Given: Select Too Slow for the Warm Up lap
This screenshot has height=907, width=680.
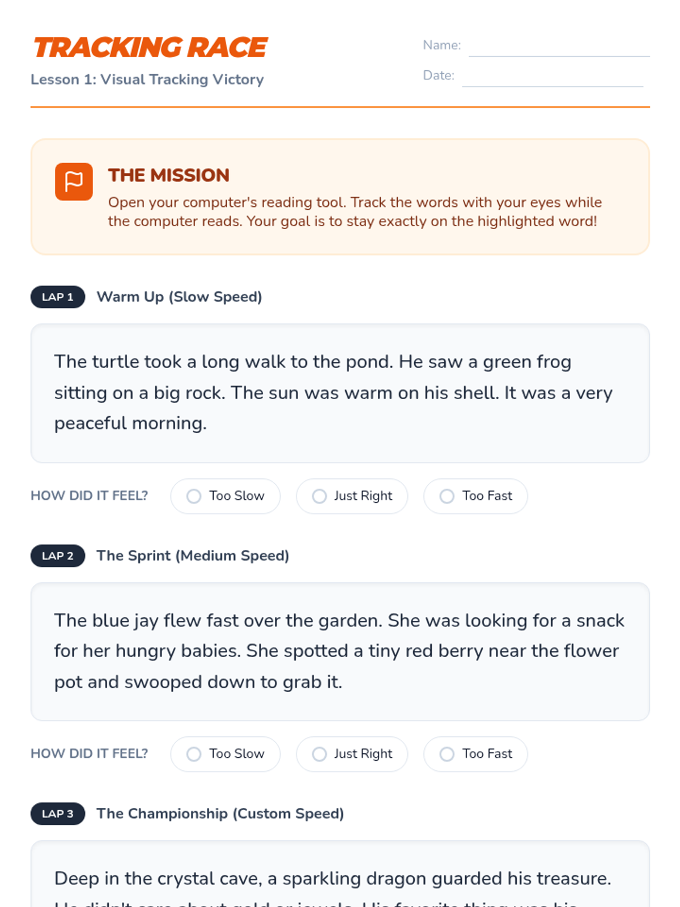Looking at the screenshot, I should click(194, 497).
